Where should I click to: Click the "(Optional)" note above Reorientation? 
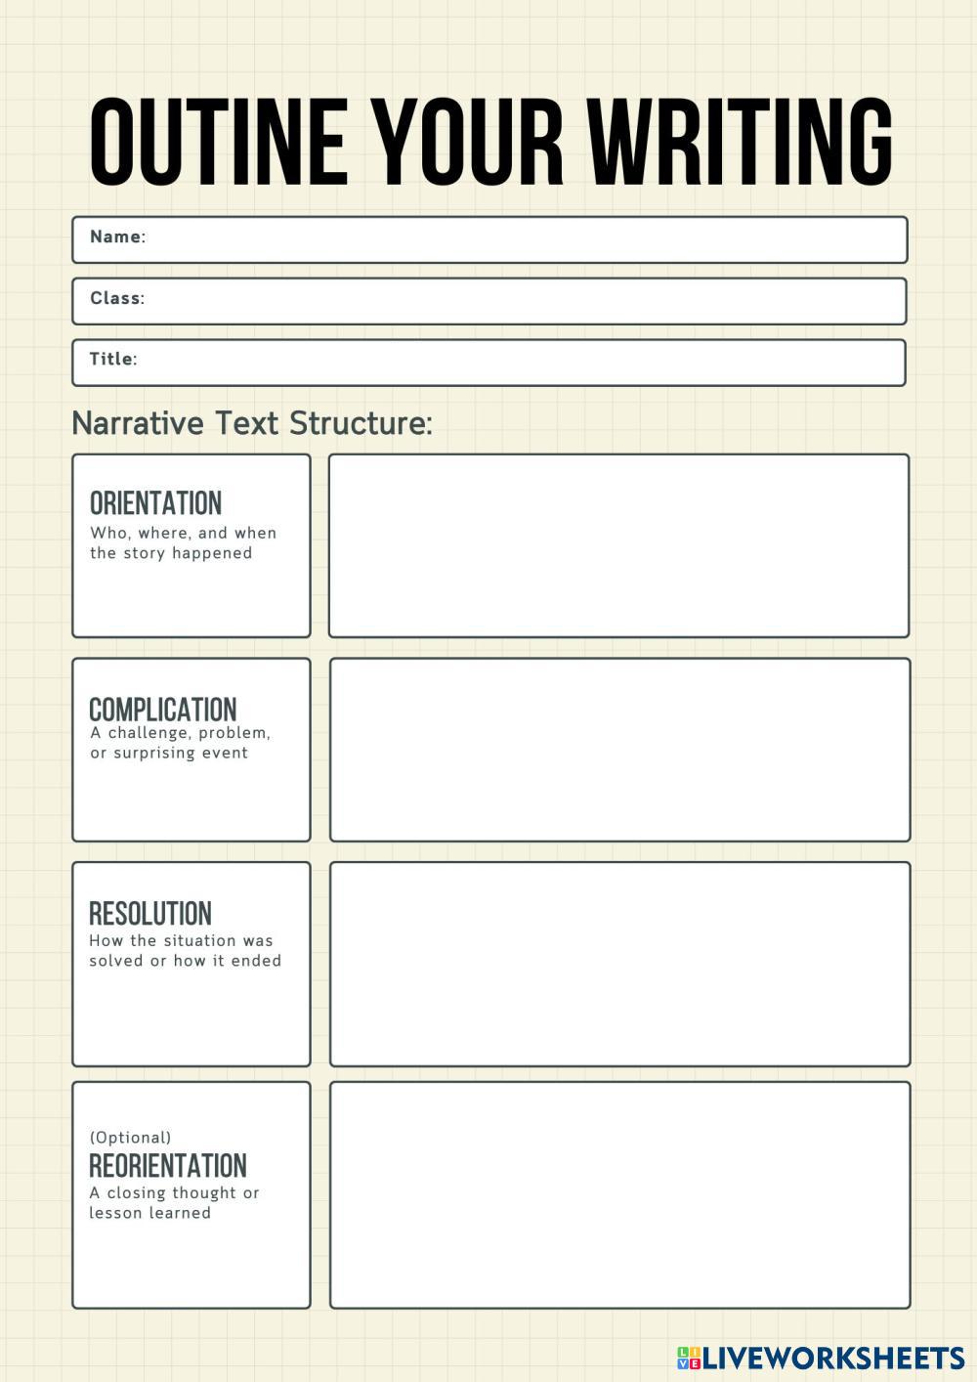(130, 1138)
